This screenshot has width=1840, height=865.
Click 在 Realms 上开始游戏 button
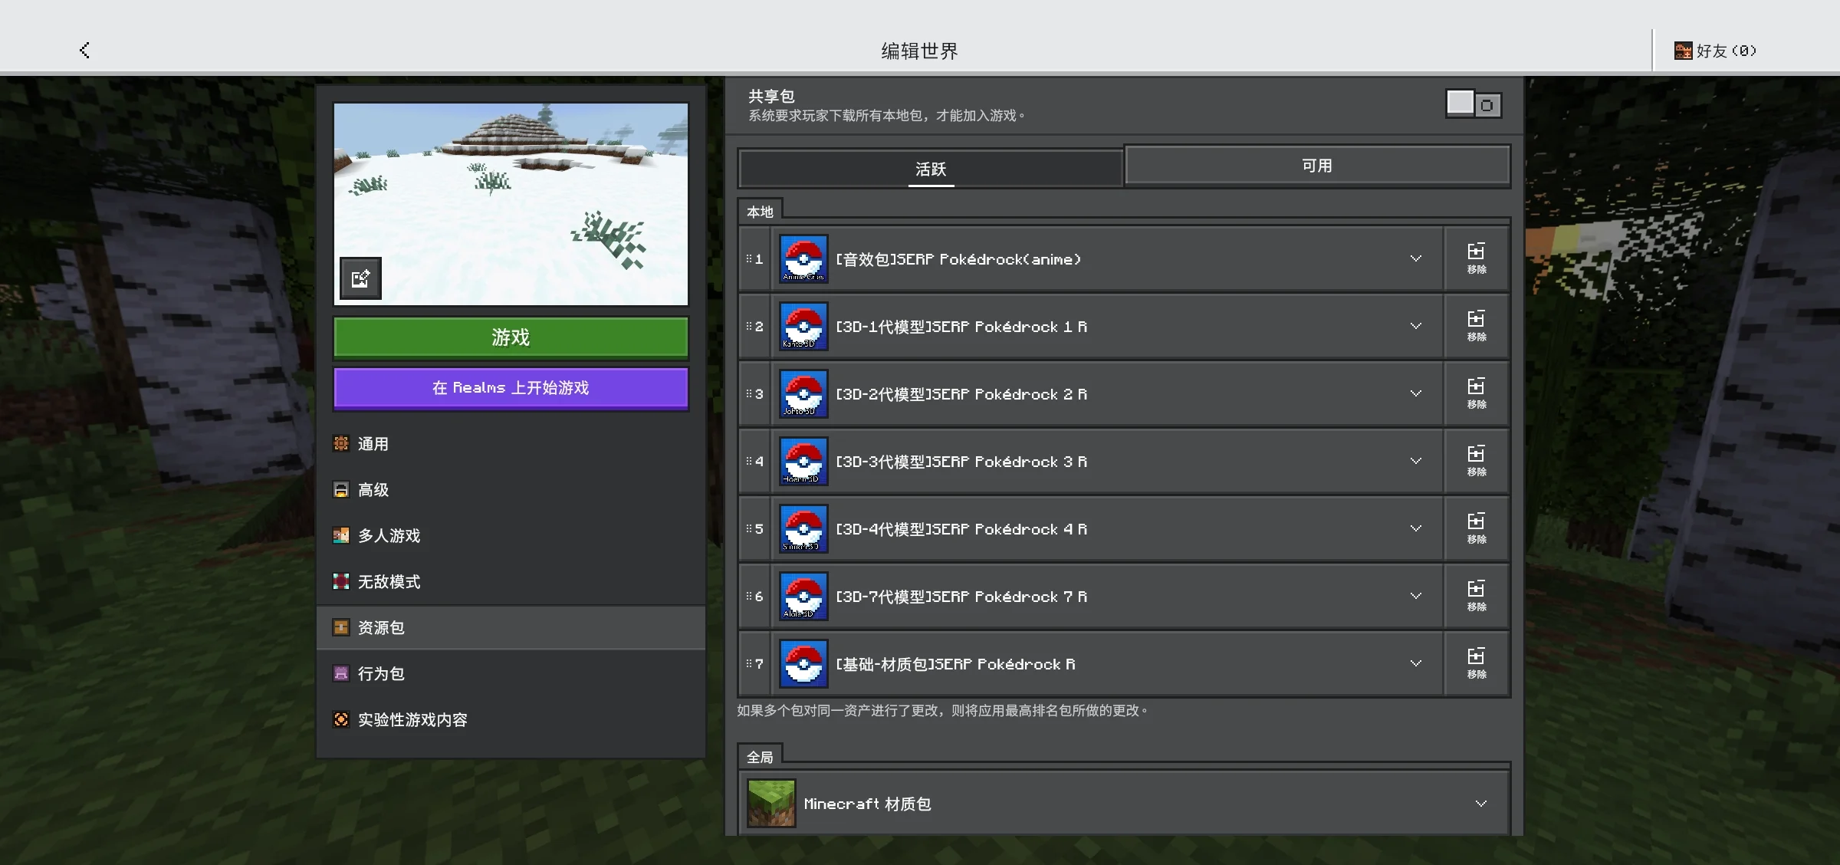(x=511, y=388)
